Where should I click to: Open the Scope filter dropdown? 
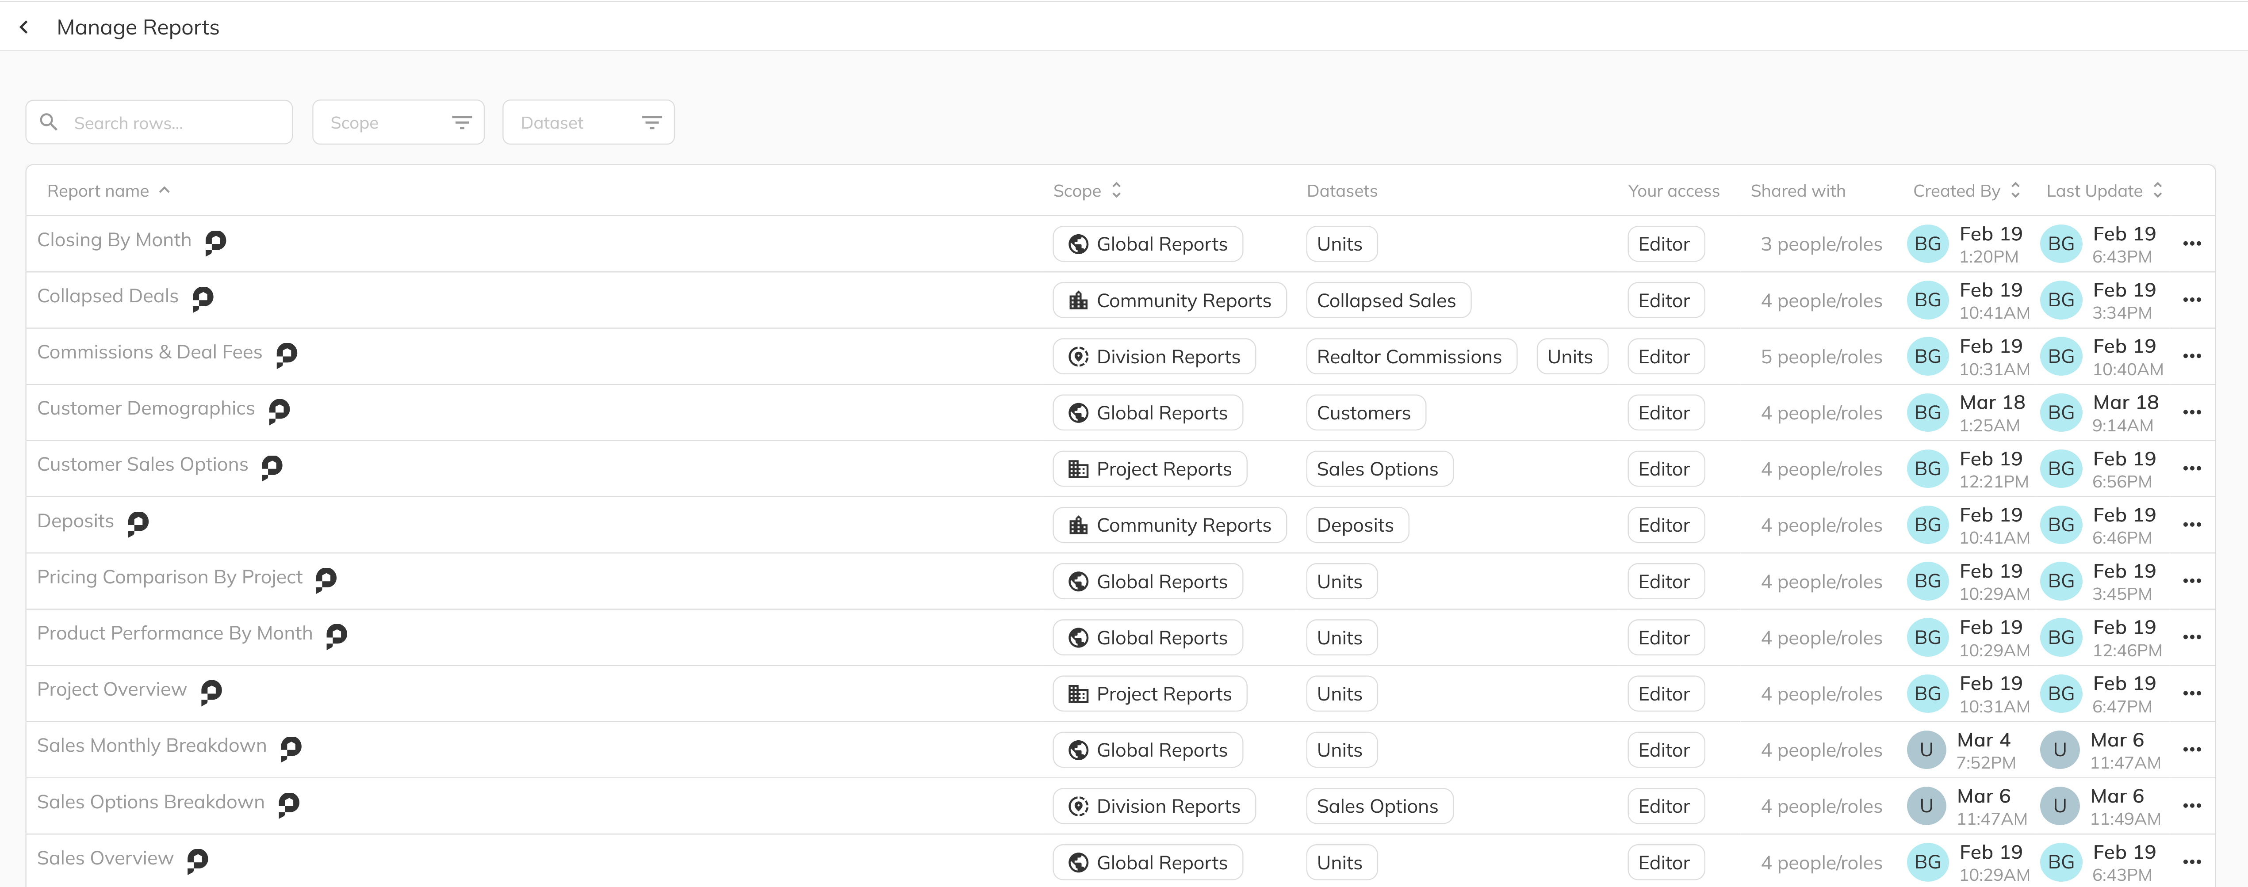(x=398, y=122)
